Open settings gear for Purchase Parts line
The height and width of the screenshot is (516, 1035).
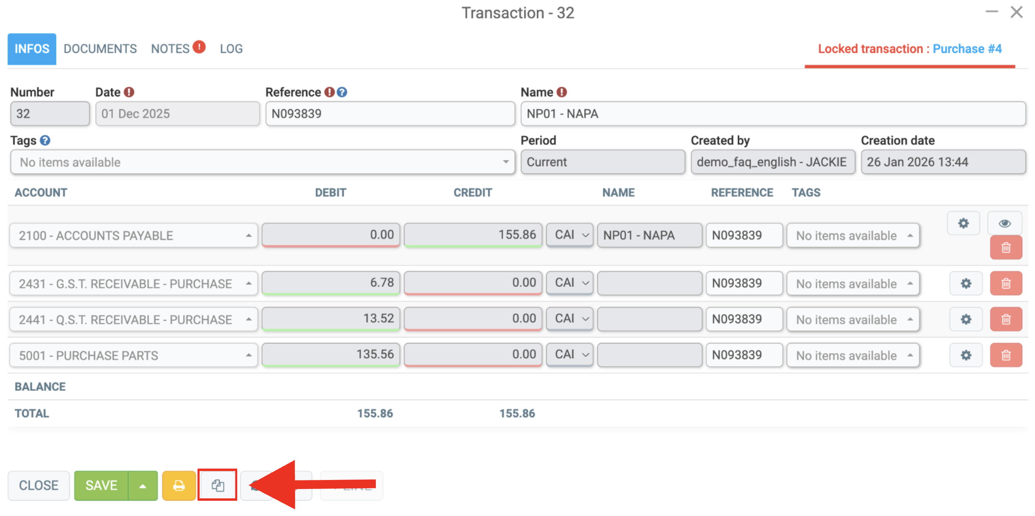click(x=966, y=355)
